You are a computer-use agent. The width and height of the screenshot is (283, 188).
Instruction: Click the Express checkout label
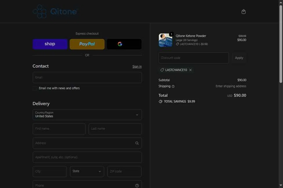(x=87, y=34)
